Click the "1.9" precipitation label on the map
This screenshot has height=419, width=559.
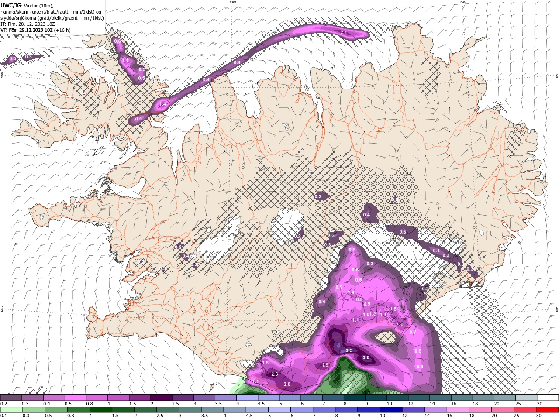pyautogui.click(x=325, y=365)
